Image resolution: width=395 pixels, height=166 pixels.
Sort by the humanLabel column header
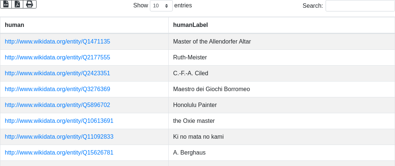click(190, 25)
